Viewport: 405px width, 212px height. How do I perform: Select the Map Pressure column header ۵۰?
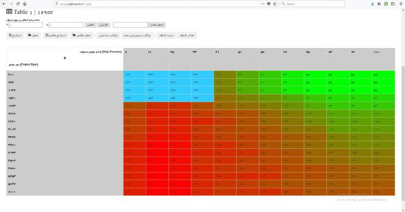[x=248, y=59]
